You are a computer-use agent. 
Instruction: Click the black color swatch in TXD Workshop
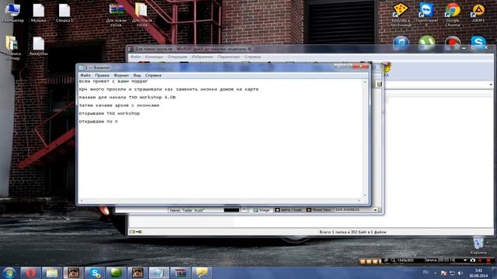[x=231, y=210]
